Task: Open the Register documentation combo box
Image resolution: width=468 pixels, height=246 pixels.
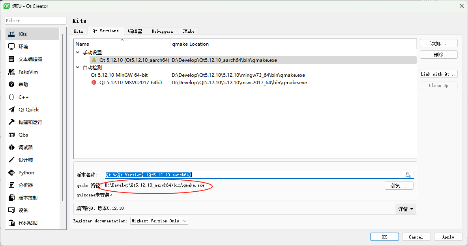Action: 159,221
